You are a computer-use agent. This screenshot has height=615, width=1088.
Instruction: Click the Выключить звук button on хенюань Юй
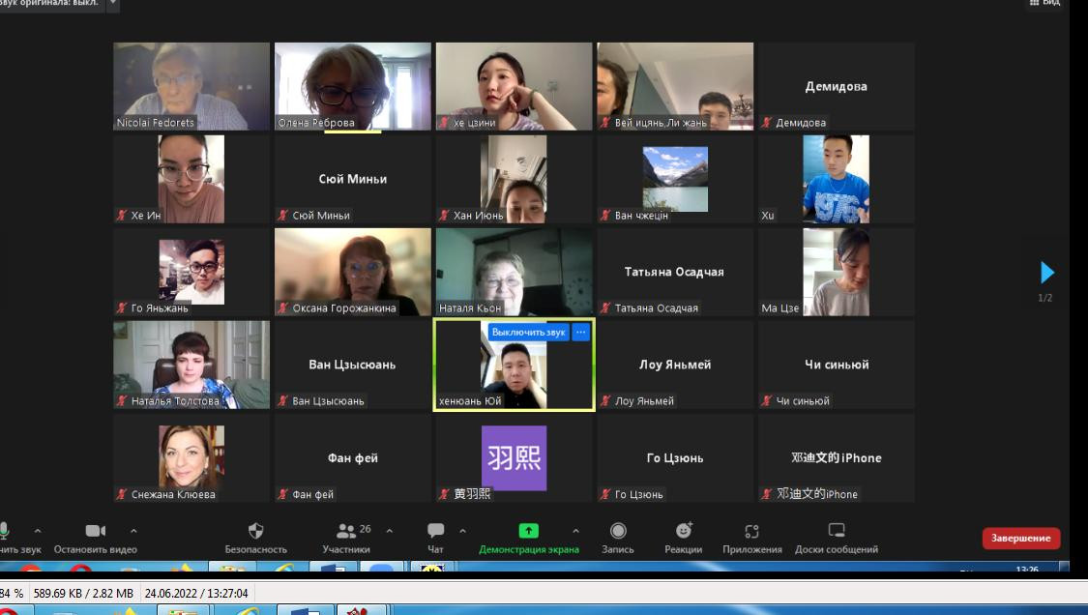coord(529,332)
